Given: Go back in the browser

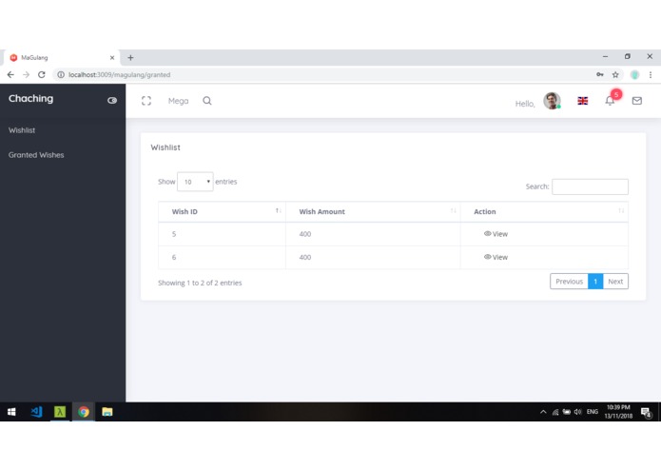Looking at the screenshot, I should coord(10,74).
